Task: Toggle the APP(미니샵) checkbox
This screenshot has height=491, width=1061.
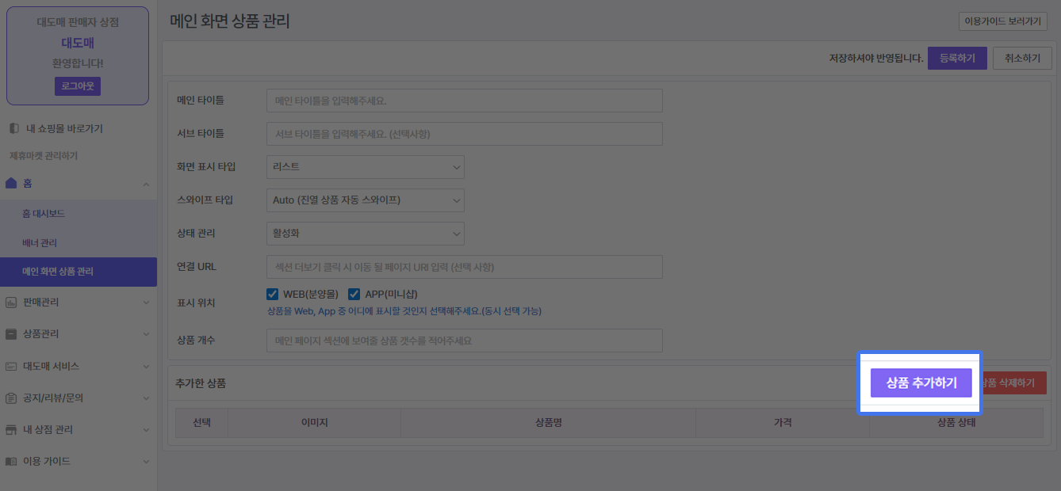Action: pos(354,295)
